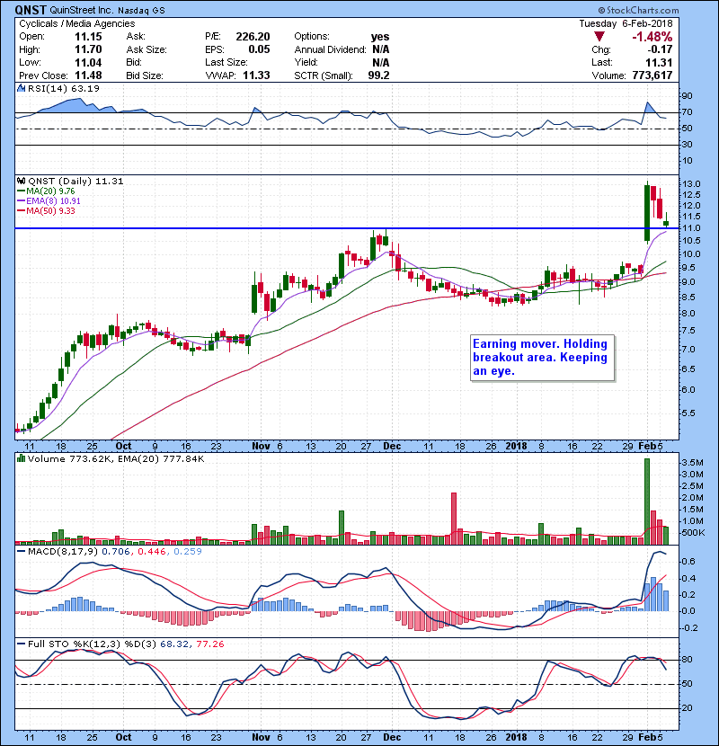719x746 pixels.
Task: Click the Low 11.04 value
Action: pos(88,62)
